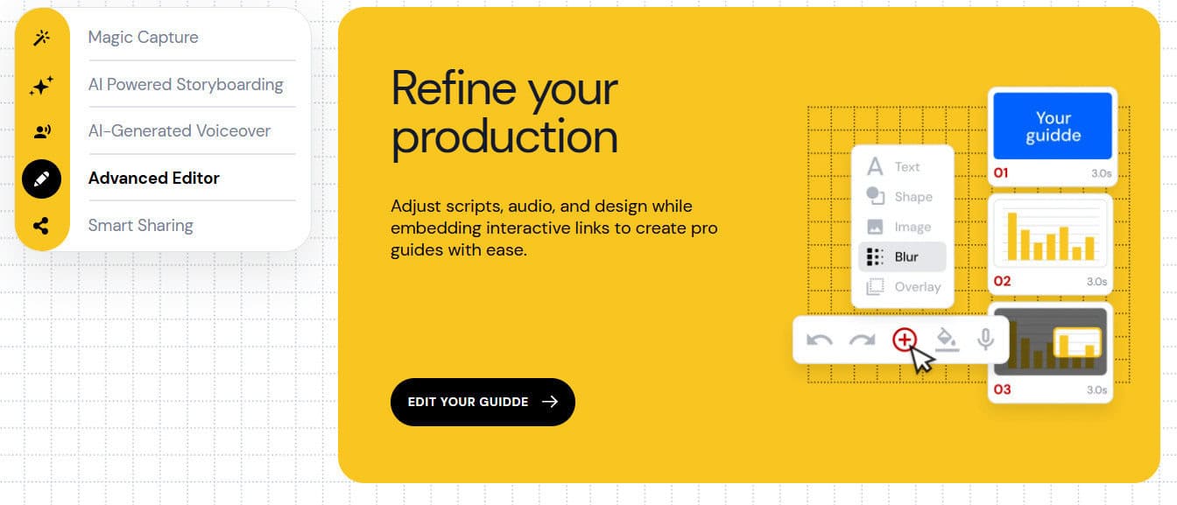The height and width of the screenshot is (505, 1177).
Task: Select the AI storyboarding sparkles icon
Action: (41, 85)
